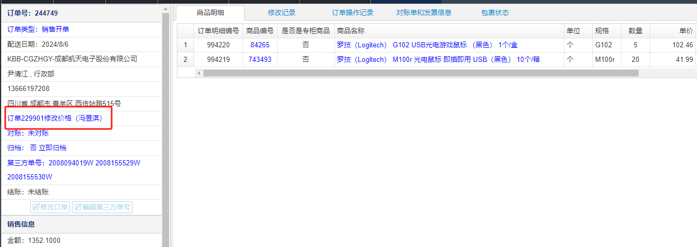The width and height of the screenshot is (697, 247).
Task: Open the Logitech M100r product name link
Action: (438, 59)
